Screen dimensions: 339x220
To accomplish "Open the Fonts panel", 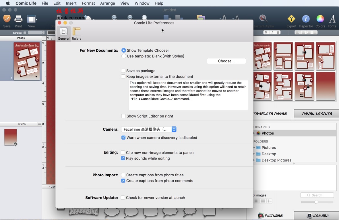I will tap(332, 21).
